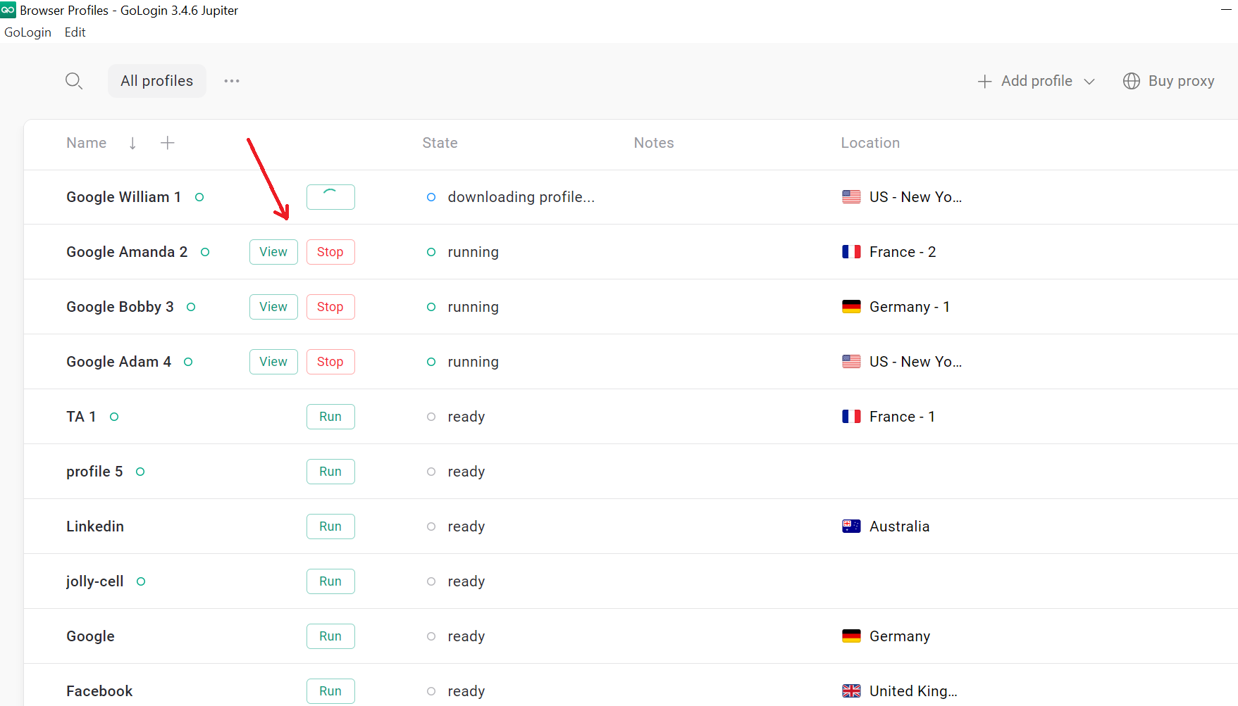Open the search magnifier icon
This screenshot has width=1238, height=706.
coord(74,81)
